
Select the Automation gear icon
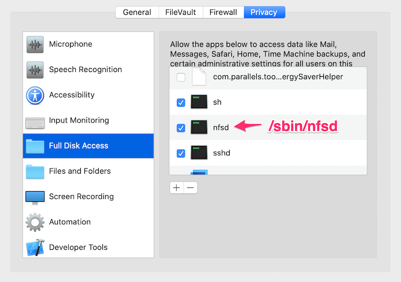point(35,222)
